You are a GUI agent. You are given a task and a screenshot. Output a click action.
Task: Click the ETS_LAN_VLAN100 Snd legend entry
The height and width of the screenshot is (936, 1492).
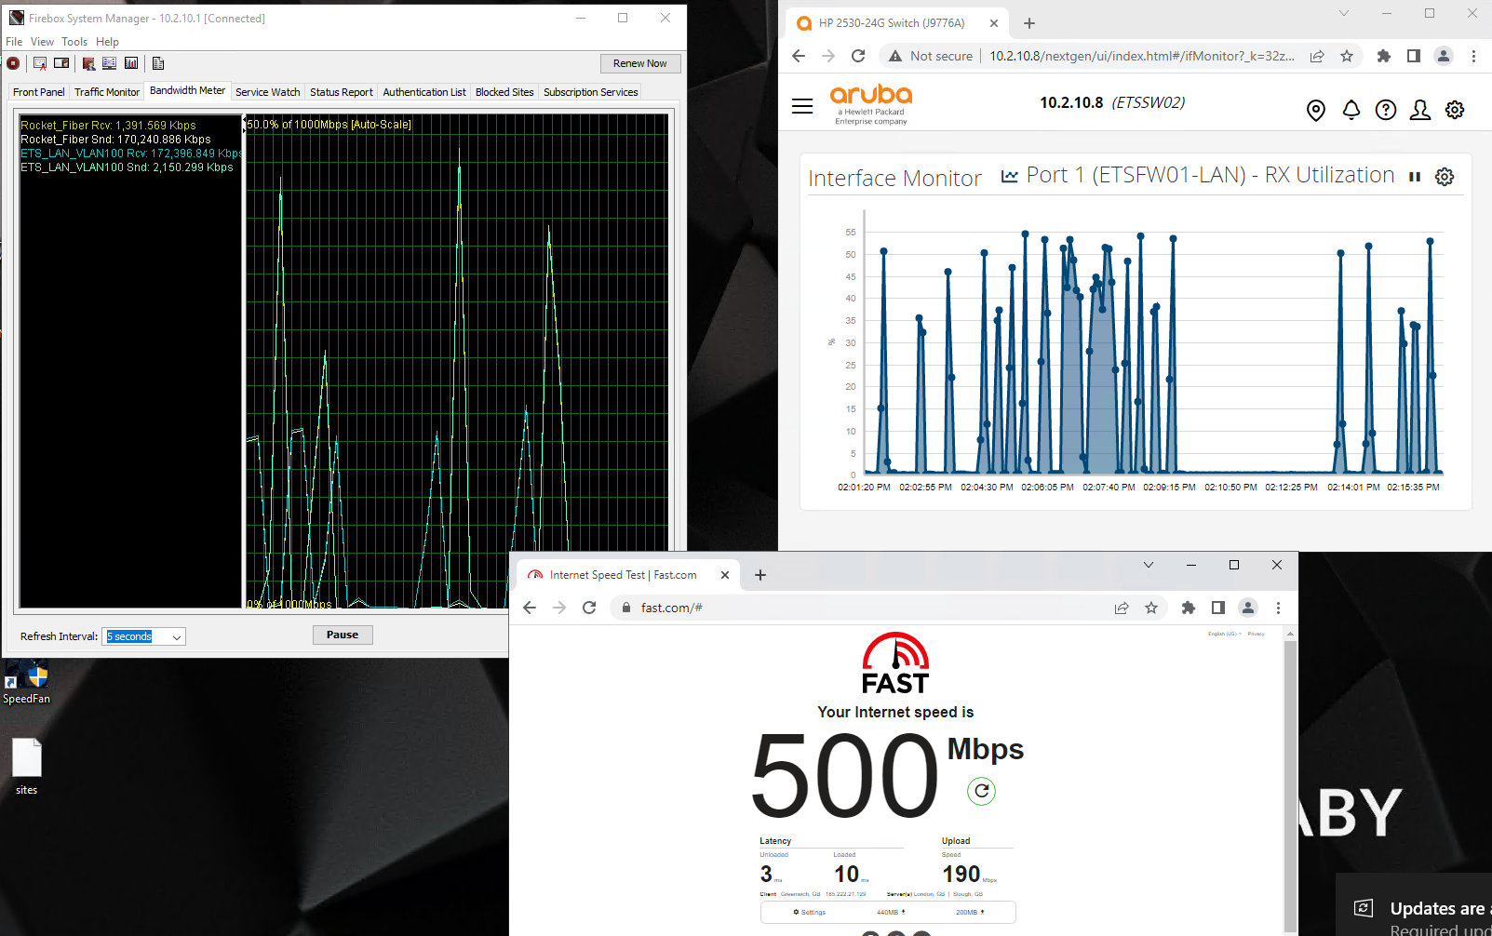pos(128,167)
